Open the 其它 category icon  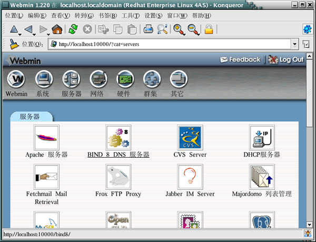(179, 79)
